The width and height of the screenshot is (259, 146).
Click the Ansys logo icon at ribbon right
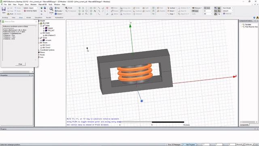(x=257, y=17)
